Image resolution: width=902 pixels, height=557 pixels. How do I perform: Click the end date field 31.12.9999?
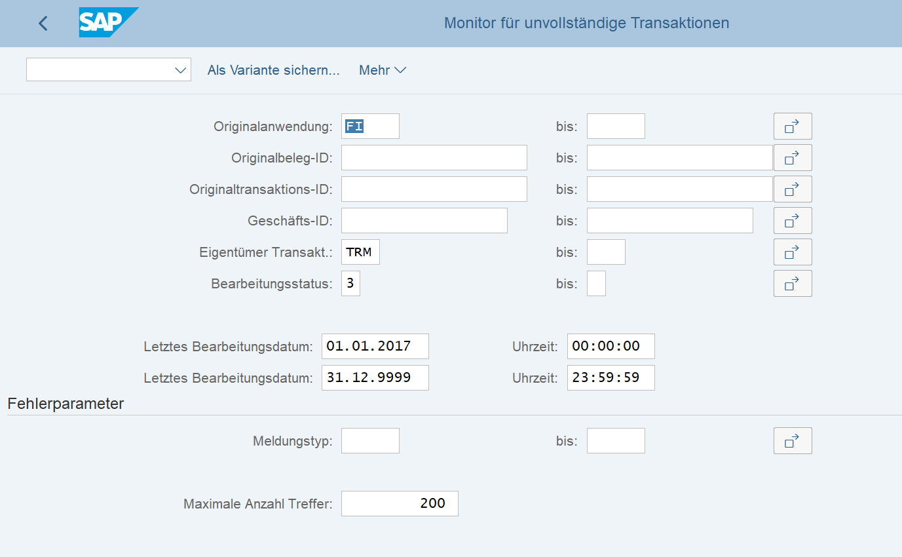tap(375, 378)
